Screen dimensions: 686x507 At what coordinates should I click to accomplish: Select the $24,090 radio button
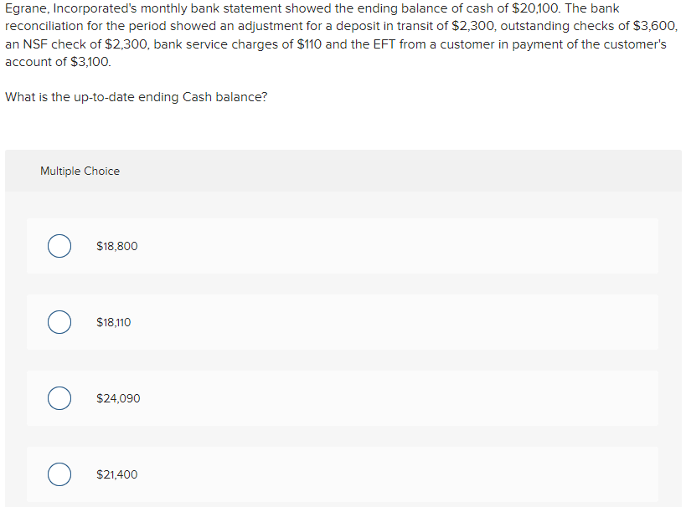59,398
